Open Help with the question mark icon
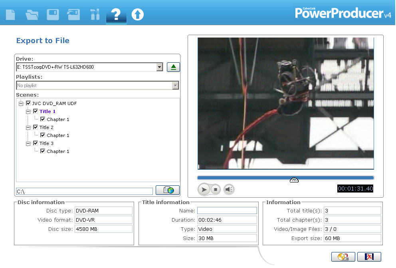The width and height of the screenshot is (396, 268). click(x=116, y=14)
